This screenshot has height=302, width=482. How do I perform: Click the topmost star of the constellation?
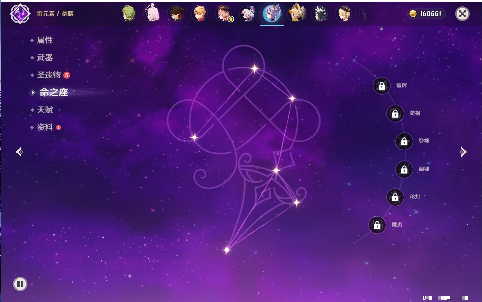(255, 69)
